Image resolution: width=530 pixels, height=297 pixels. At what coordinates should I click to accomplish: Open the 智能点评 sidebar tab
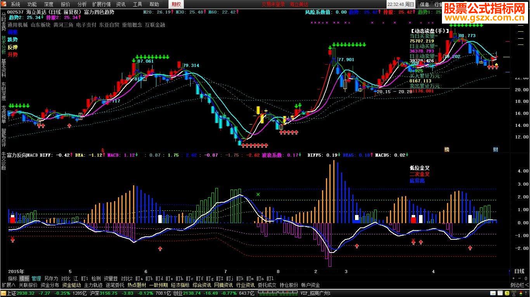pyautogui.click(x=3, y=138)
